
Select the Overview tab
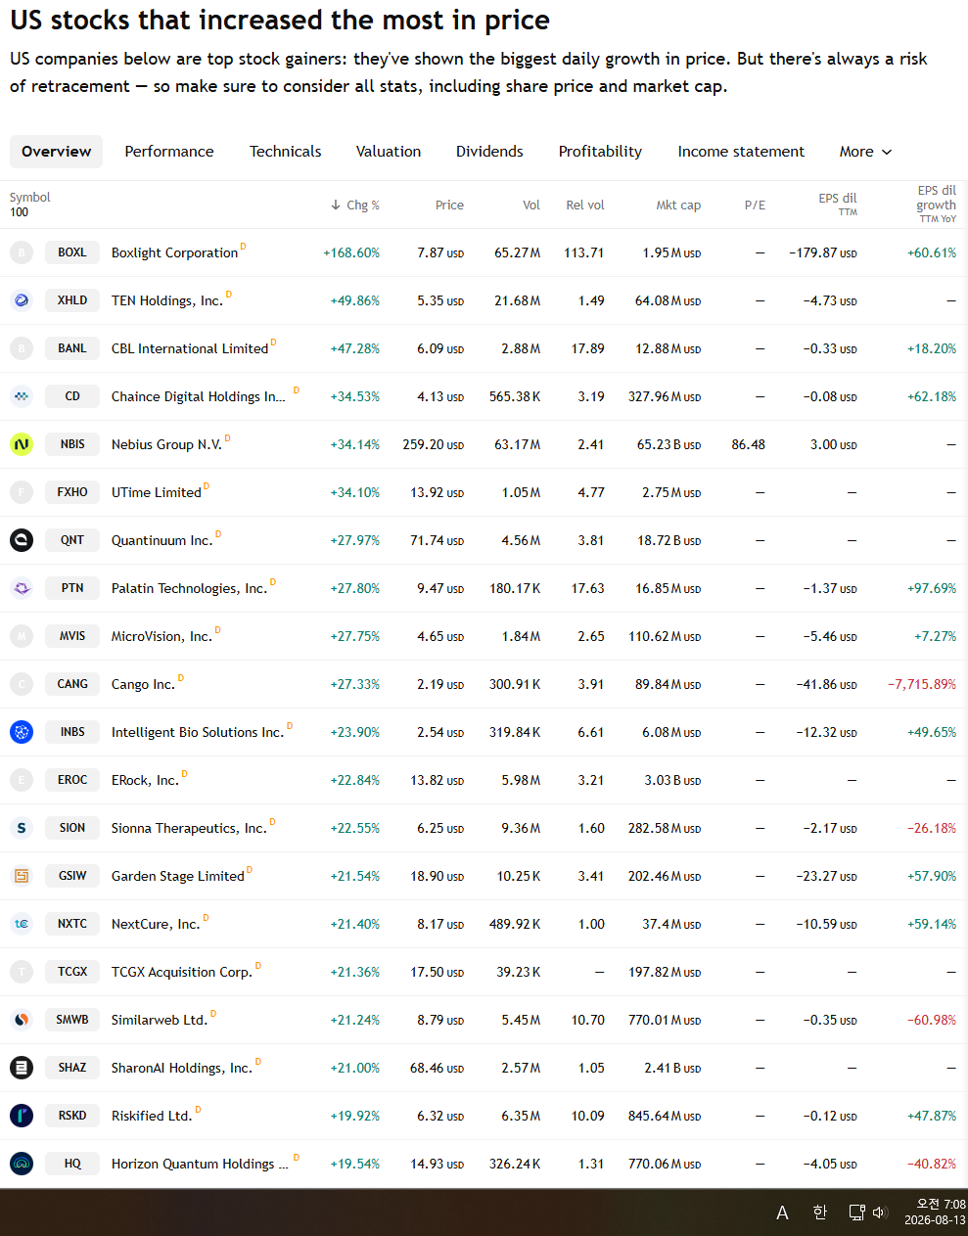coord(56,152)
